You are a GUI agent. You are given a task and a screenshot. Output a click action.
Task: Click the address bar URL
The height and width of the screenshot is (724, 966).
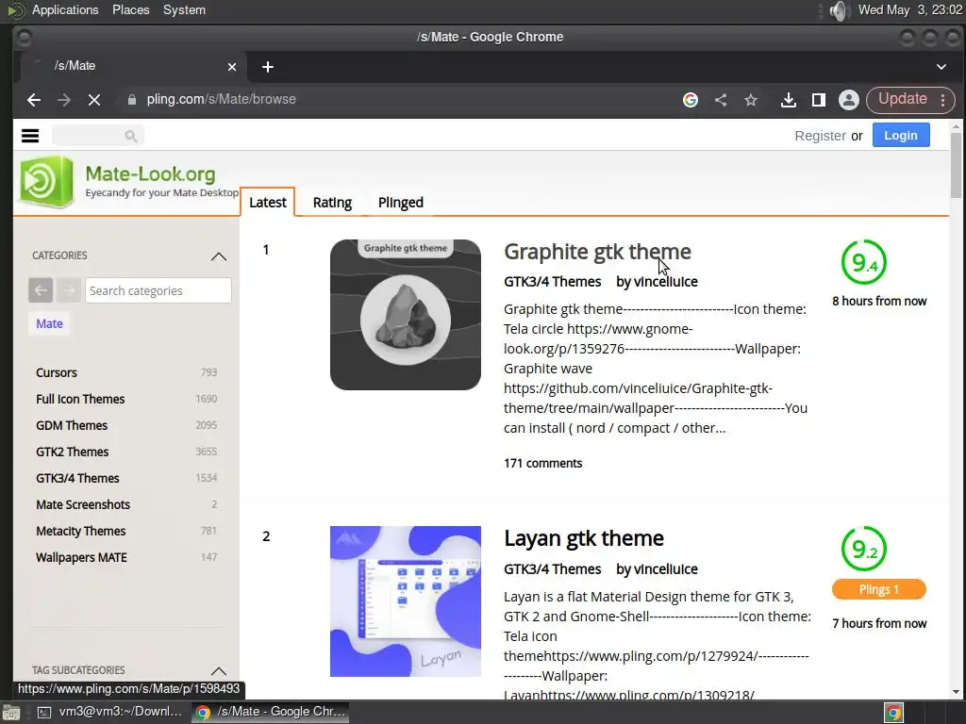[221, 99]
